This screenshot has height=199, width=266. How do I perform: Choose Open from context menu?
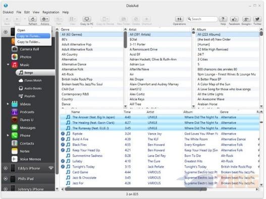(x=21, y=30)
